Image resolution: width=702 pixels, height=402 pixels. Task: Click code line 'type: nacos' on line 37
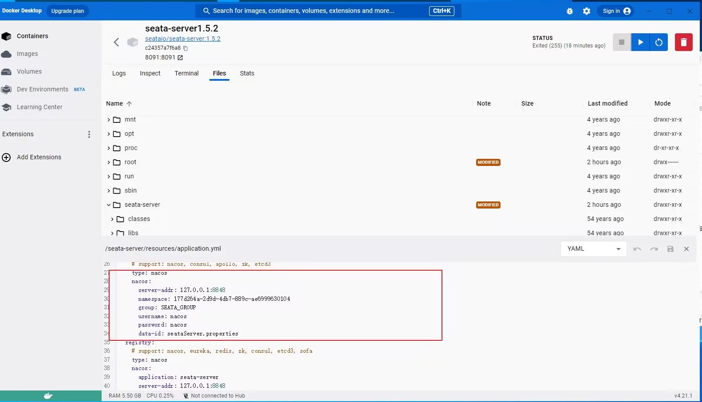click(x=149, y=360)
